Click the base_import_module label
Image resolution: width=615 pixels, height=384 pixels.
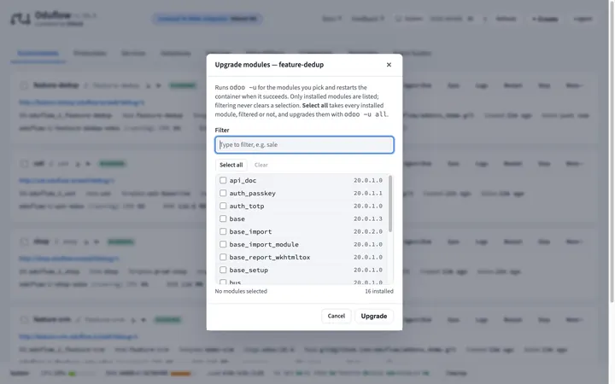pos(264,245)
